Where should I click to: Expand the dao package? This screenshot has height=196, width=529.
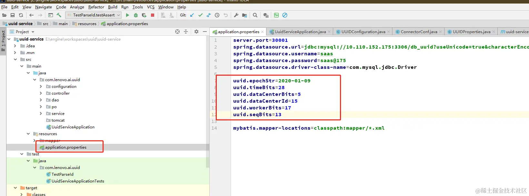point(41,100)
